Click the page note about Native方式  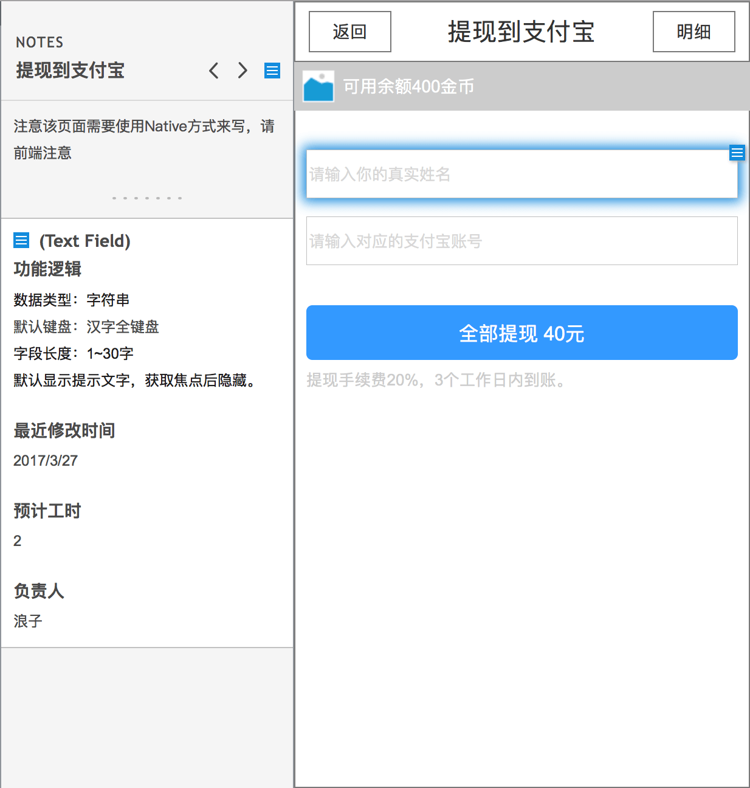[144, 139]
